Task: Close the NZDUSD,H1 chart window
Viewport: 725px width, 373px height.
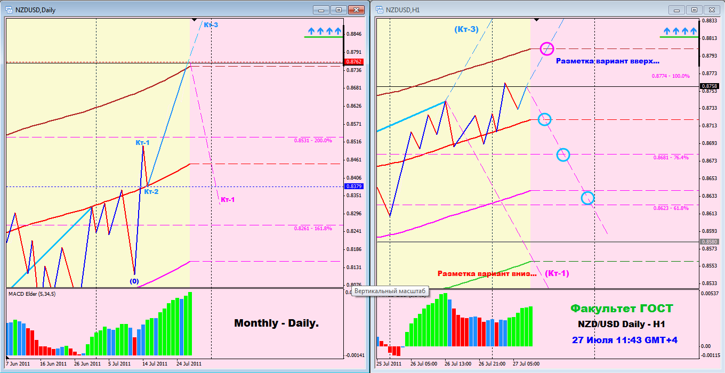Action: [x=712, y=10]
